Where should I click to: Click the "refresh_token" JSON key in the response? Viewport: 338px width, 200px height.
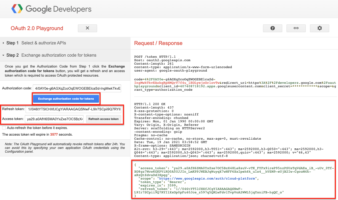click(x=154, y=189)
